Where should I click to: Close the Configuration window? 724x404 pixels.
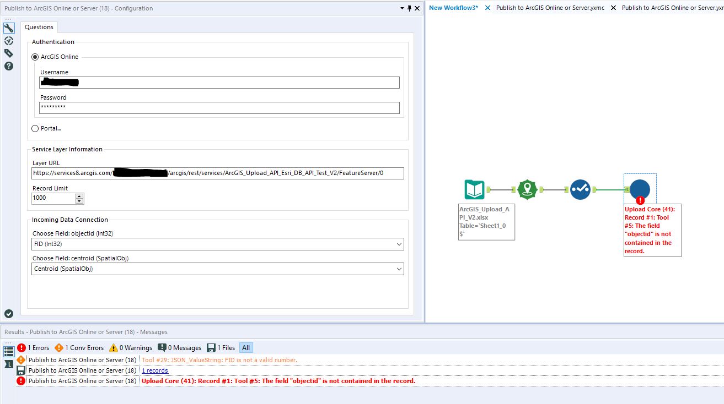pos(417,8)
